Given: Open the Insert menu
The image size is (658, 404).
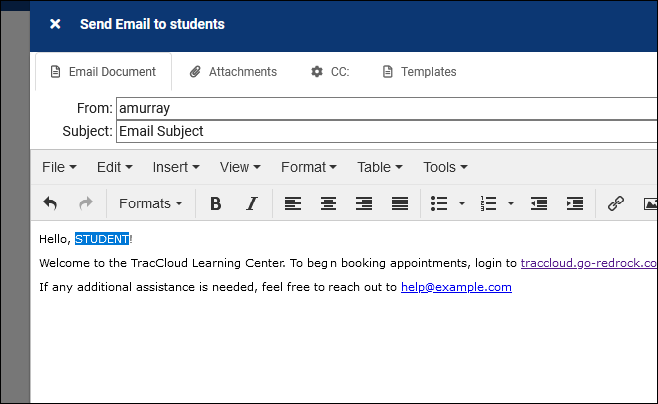Looking at the screenshot, I should point(175,167).
